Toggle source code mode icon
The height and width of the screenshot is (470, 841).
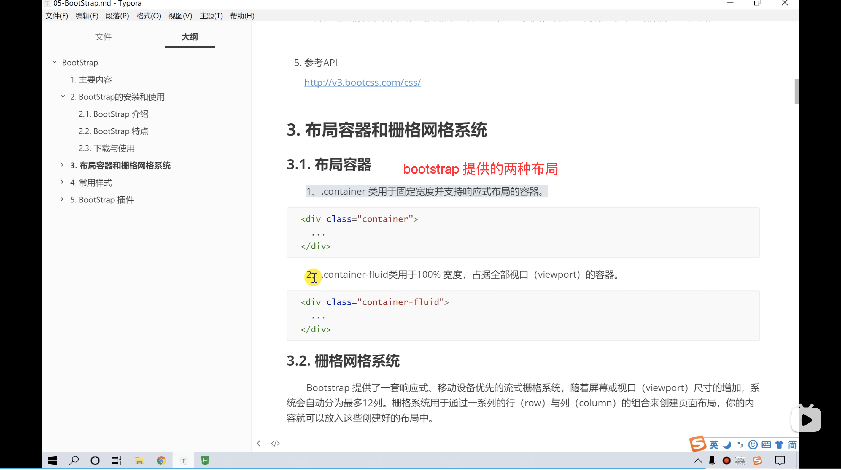[275, 443]
